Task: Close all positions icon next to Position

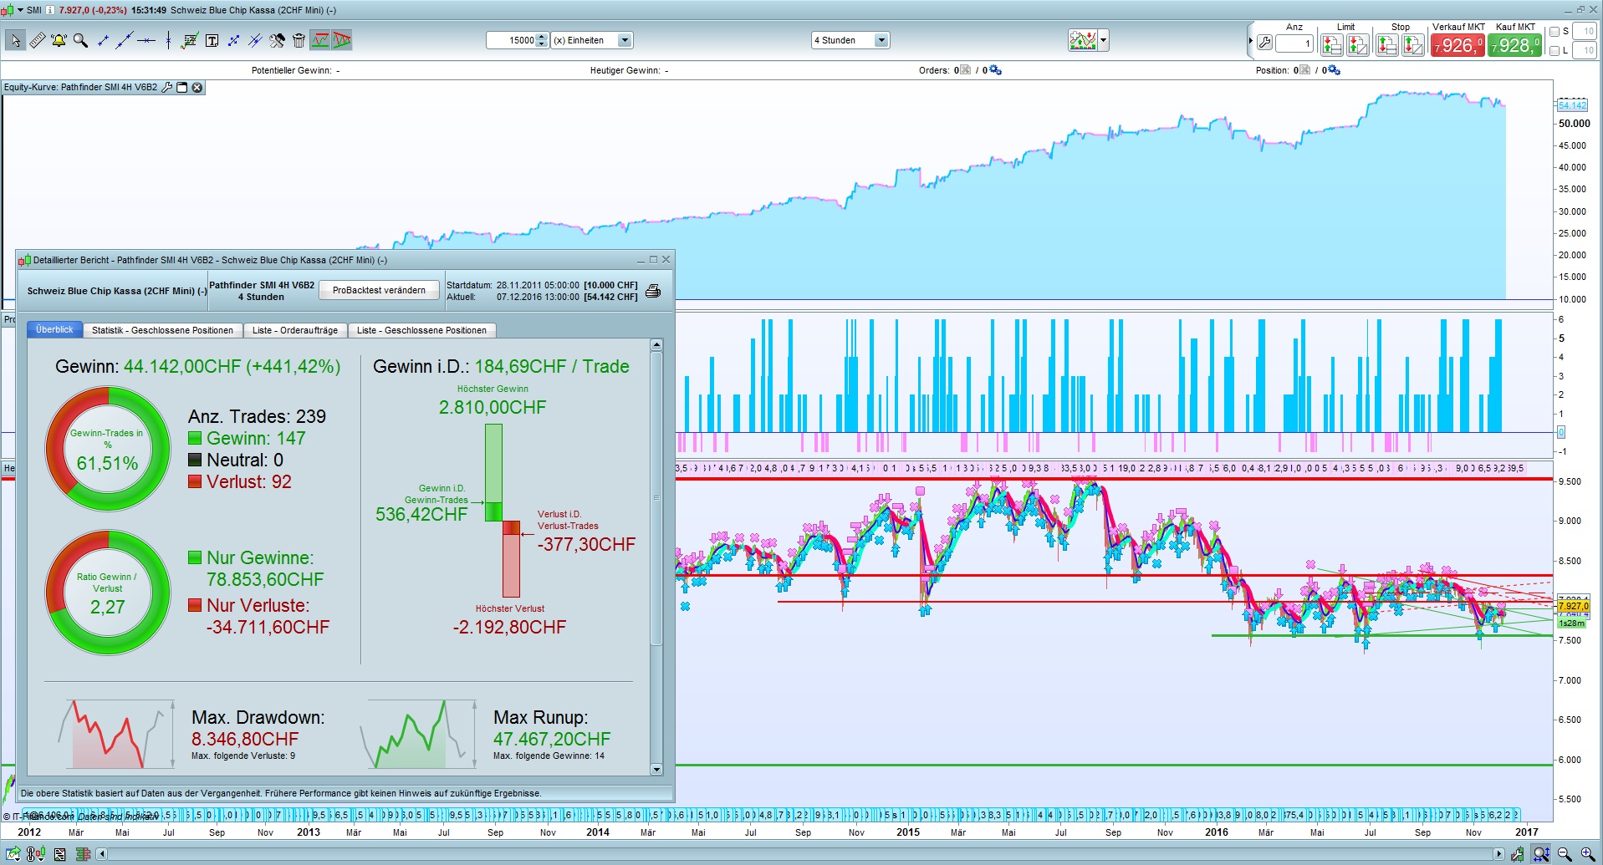Action: click(1305, 70)
